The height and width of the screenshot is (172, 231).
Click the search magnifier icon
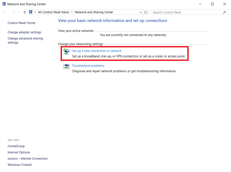coord(224,12)
